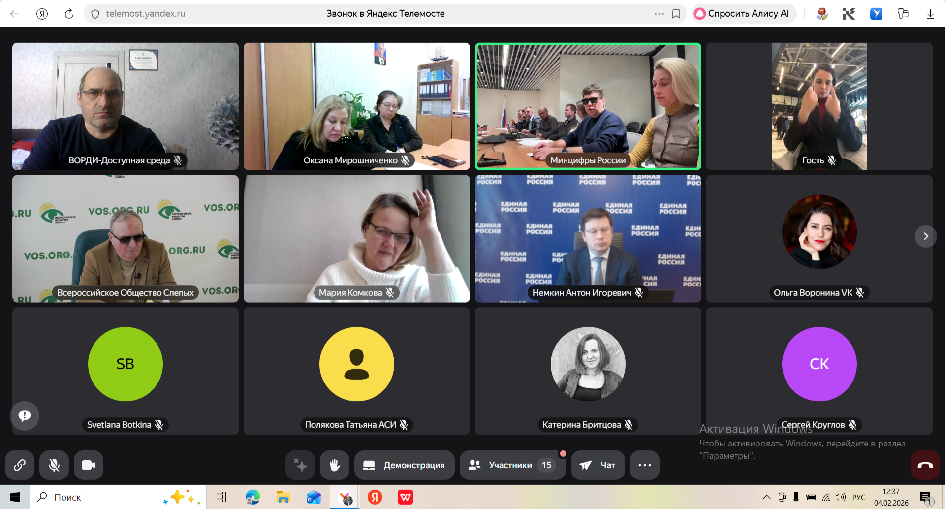Open Outlook from the taskbar
This screenshot has height=509, width=945.
pos(314,497)
